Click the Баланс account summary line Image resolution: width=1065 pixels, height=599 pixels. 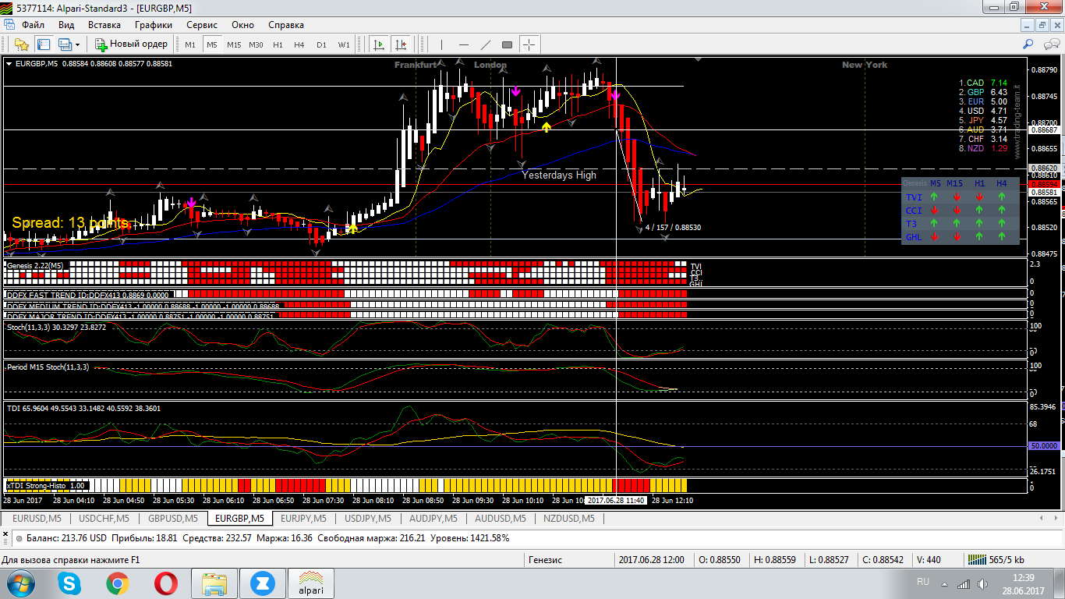[x=267, y=538]
